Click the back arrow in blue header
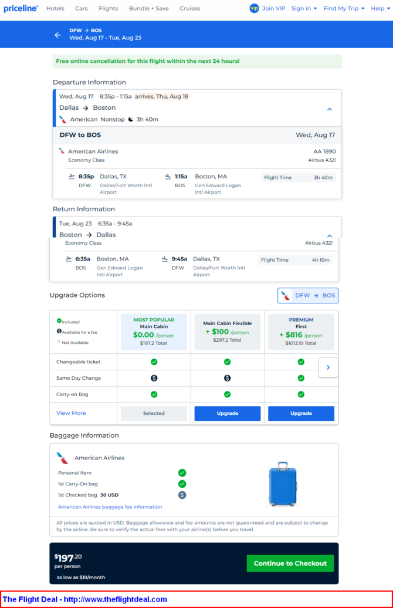The width and height of the screenshot is (393, 608). pyautogui.click(x=57, y=35)
